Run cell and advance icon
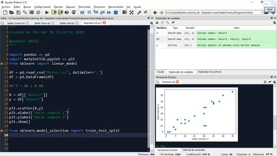Image resolution: width=277 pixels, height=156 pixels. [61, 13]
